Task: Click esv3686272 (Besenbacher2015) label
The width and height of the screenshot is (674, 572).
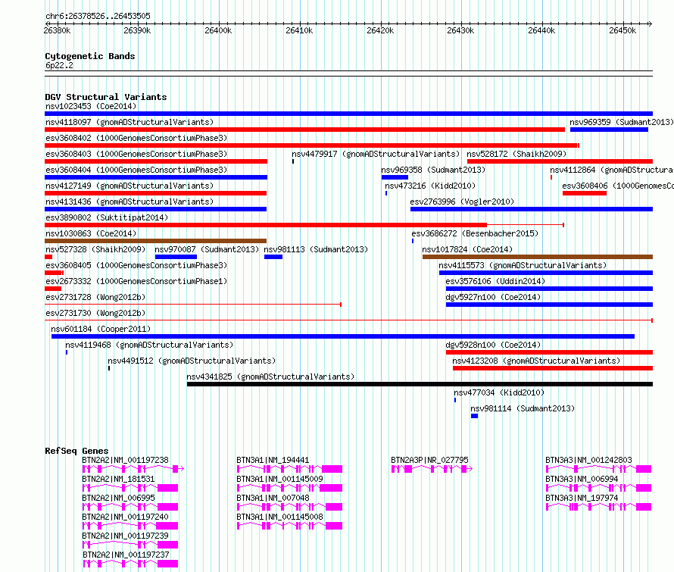Action: click(x=475, y=233)
